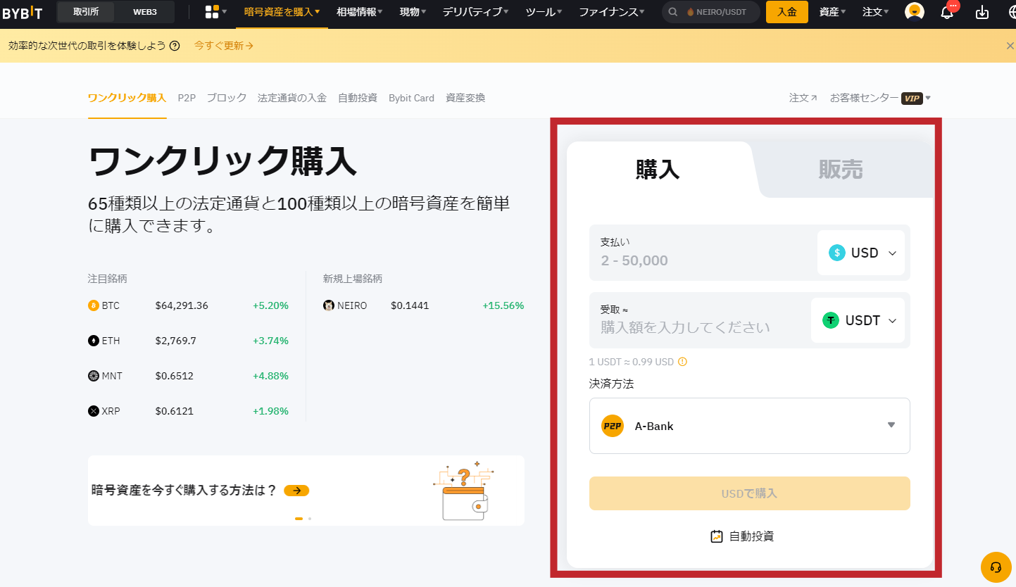Click the ETH coin icon
The height and width of the screenshot is (587, 1016).
(94, 341)
